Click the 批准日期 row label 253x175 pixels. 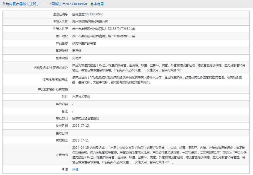62,126
